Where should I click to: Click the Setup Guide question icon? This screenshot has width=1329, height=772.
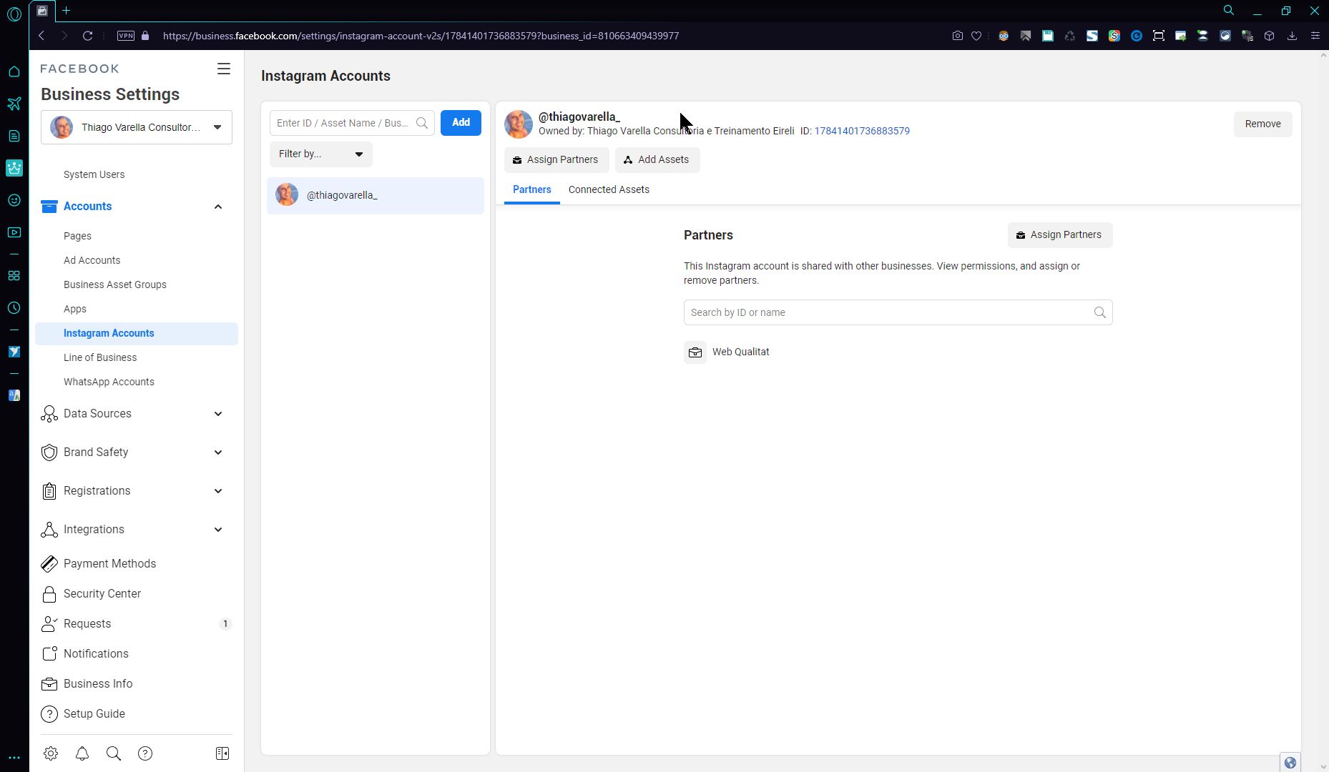click(49, 714)
